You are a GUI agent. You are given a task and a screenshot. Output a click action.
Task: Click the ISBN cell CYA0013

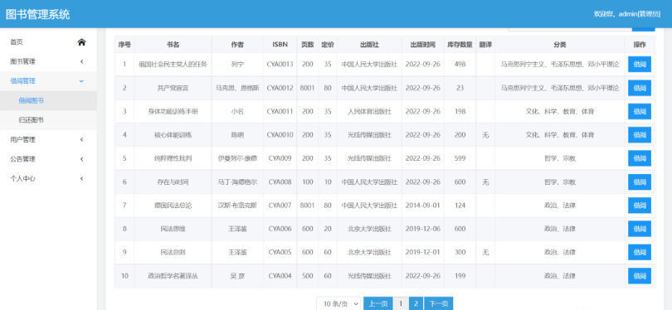tap(280, 65)
